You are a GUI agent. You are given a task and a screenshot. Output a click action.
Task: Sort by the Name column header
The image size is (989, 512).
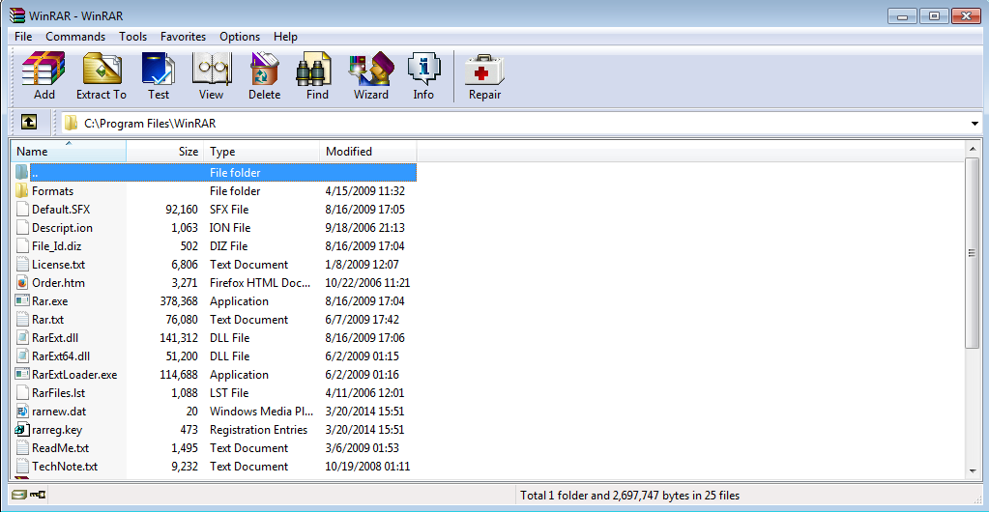tap(69, 152)
